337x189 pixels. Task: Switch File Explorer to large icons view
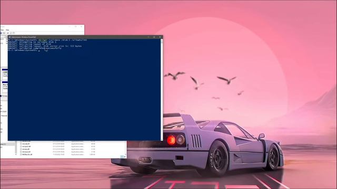click(125, 156)
